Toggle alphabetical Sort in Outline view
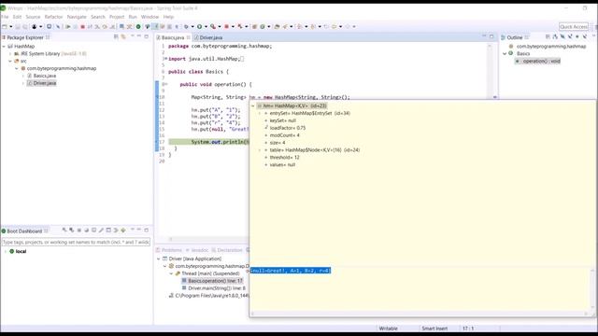Screen dimensions: 598x336 (555, 37)
